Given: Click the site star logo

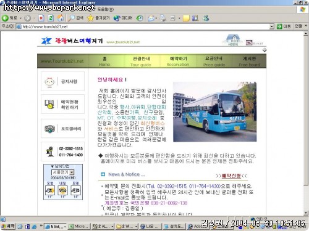Looking at the screenshot, I should coord(46,41).
